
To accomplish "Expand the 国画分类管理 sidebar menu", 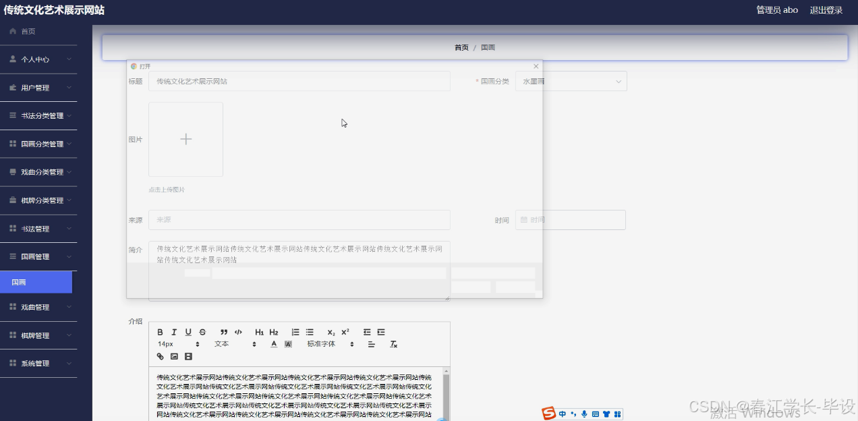I will [38, 144].
